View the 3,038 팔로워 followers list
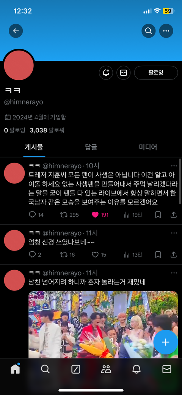The image size is (182, 395). [47, 130]
